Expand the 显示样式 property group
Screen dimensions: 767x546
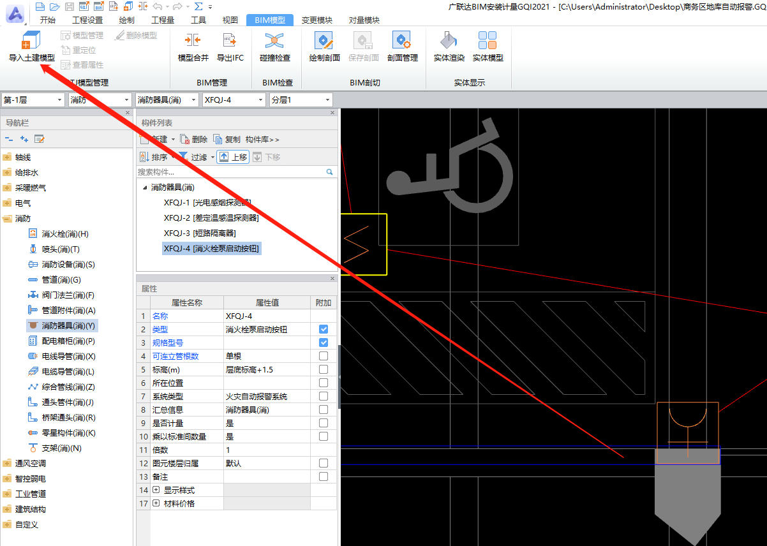(156, 490)
